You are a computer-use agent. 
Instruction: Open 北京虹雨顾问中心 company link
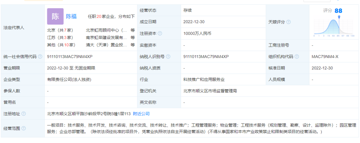pos(107,30)
